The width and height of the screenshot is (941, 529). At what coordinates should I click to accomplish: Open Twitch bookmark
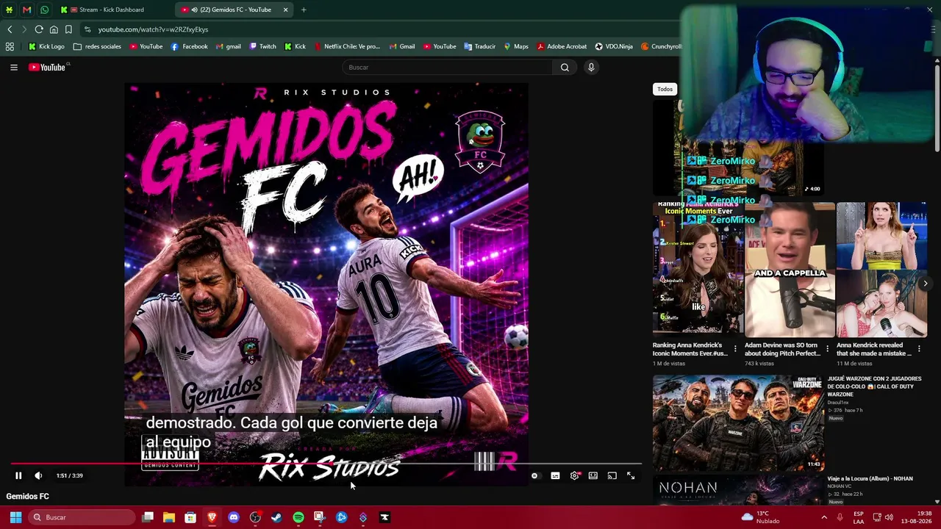(x=262, y=46)
